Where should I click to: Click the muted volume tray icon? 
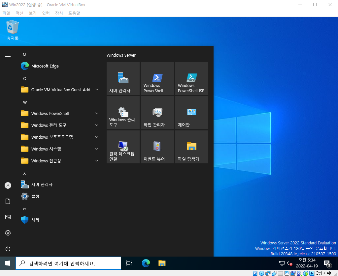[289, 263]
